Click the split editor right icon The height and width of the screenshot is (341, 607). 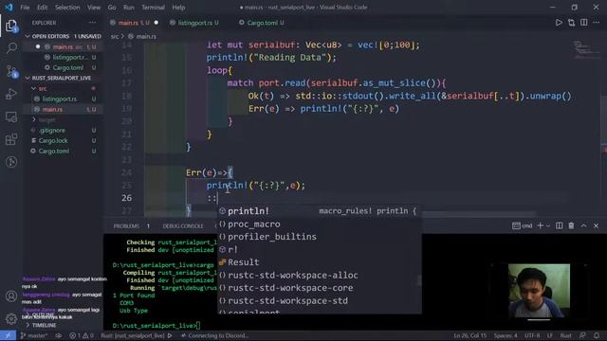pos(584,23)
